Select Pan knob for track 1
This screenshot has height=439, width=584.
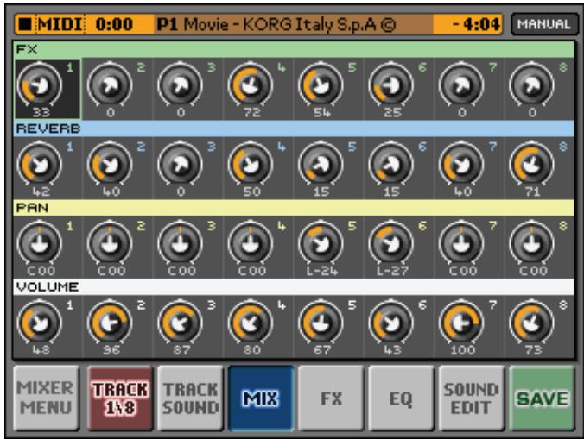point(40,243)
